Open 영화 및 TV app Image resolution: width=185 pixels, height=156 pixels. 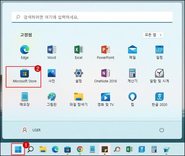coord(106,99)
